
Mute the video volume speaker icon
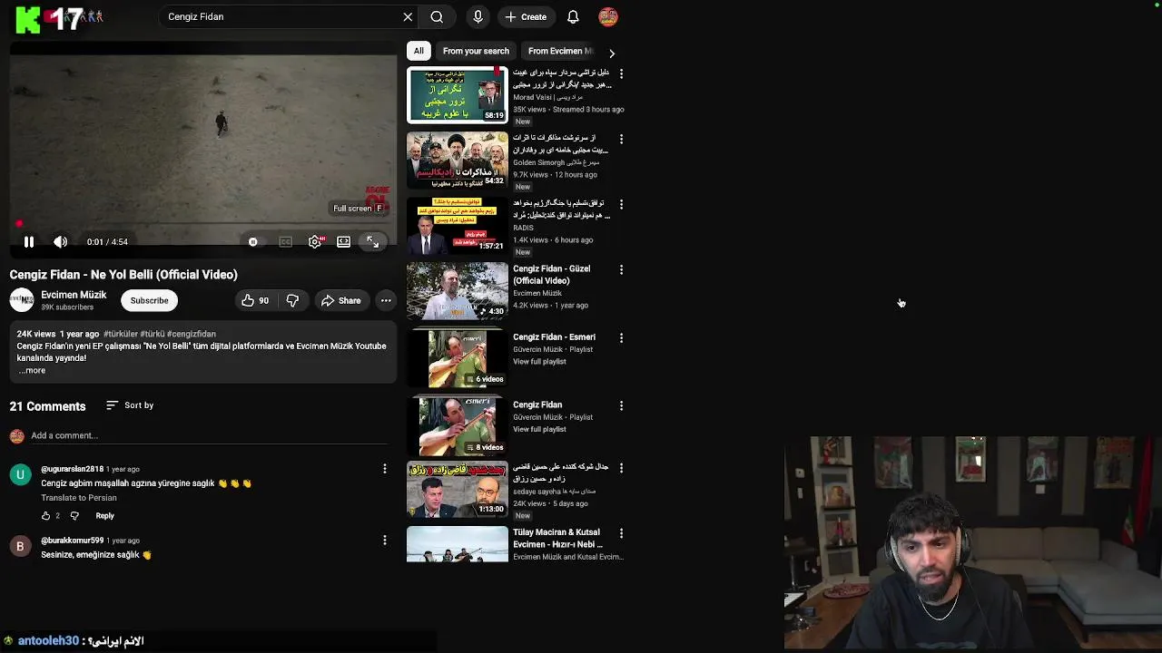[x=60, y=242]
